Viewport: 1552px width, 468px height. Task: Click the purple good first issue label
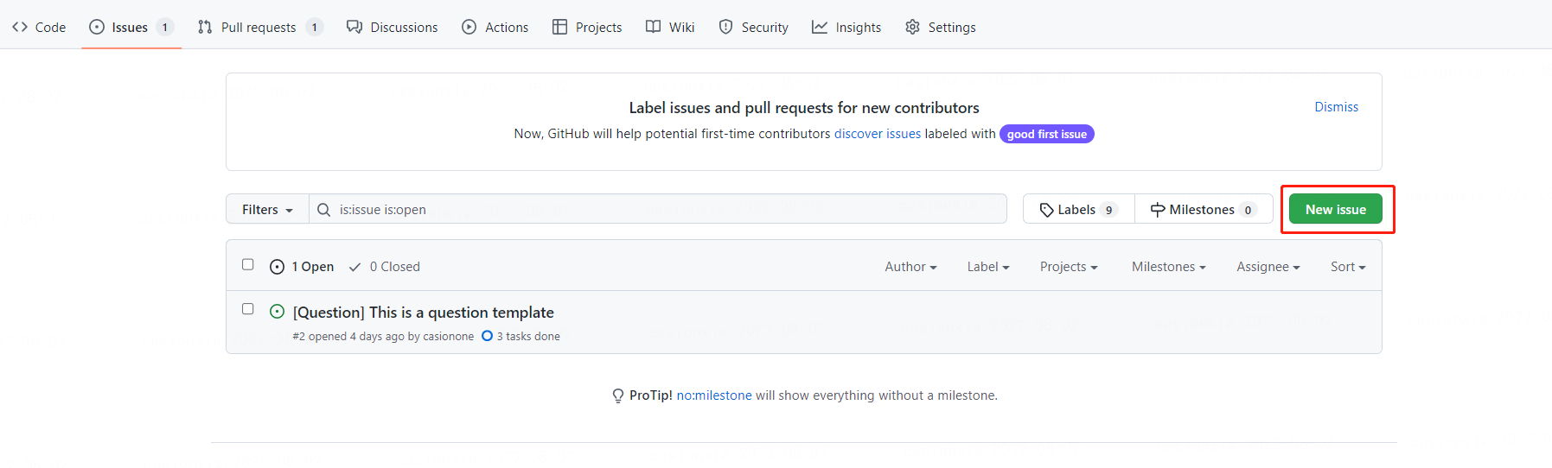(x=1046, y=134)
